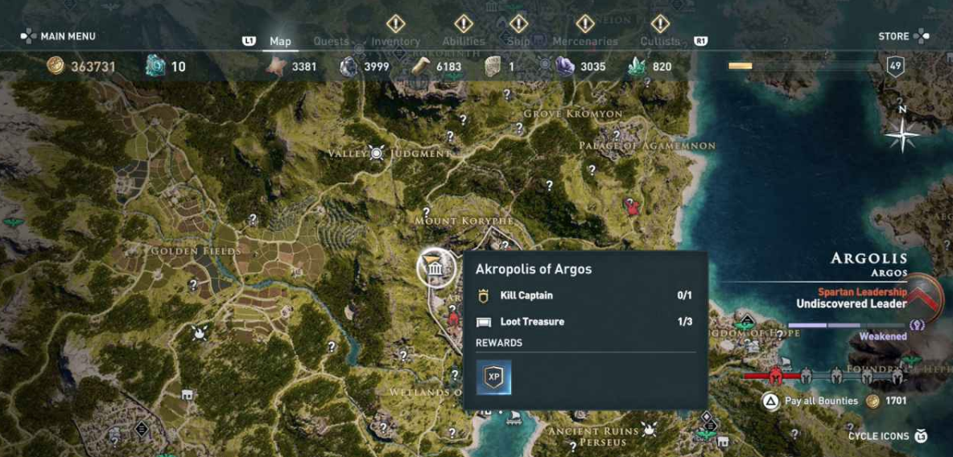
Task: Click the Spartan leader shield emblem
Action: pos(927,298)
